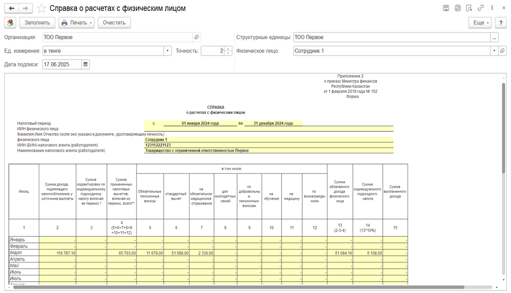Select the employer name cell 'Товарищество с ограниченной ответственностью Первое'
This screenshot has height=293, width=511.
coord(269,151)
